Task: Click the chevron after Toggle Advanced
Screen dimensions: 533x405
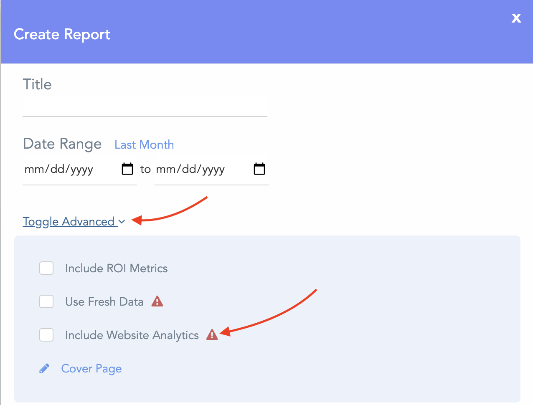Action: pyautogui.click(x=121, y=222)
